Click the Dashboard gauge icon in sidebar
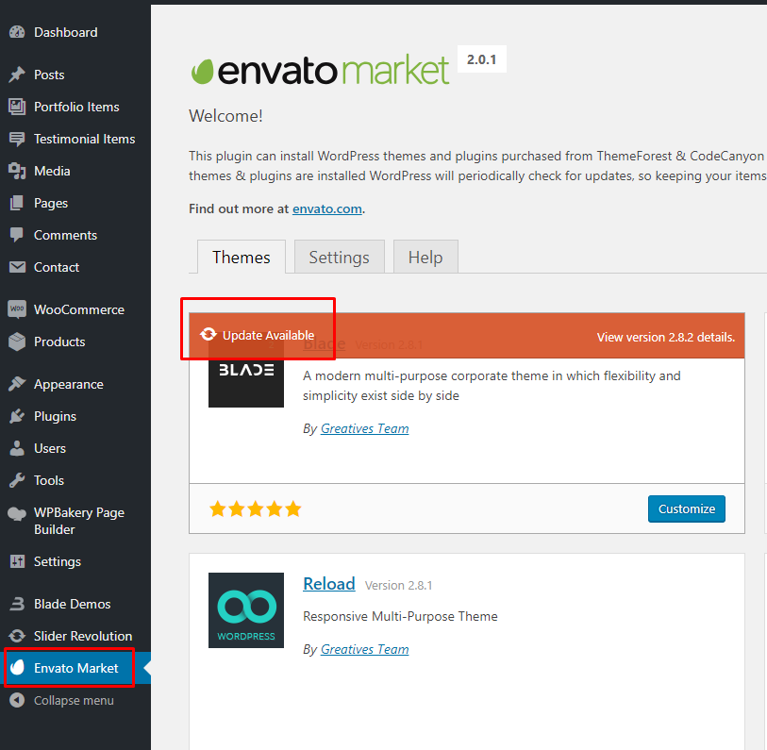The image size is (767, 750). point(17,32)
